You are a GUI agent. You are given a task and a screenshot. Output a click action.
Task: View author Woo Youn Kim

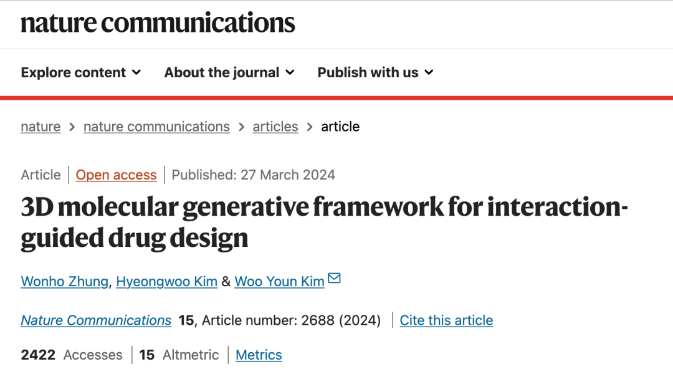click(279, 282)
